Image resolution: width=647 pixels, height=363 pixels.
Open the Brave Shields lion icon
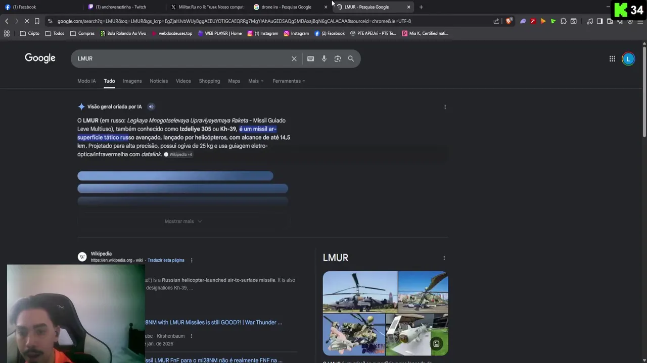click(x=509, y=21)
